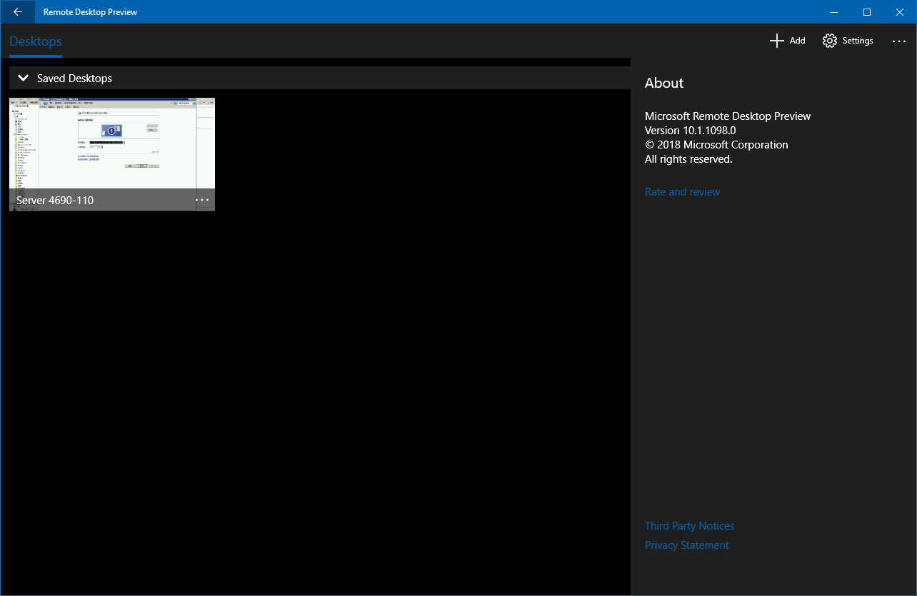Minimize the Remote Desktop Preview window
917x596 pixels.
834,11
